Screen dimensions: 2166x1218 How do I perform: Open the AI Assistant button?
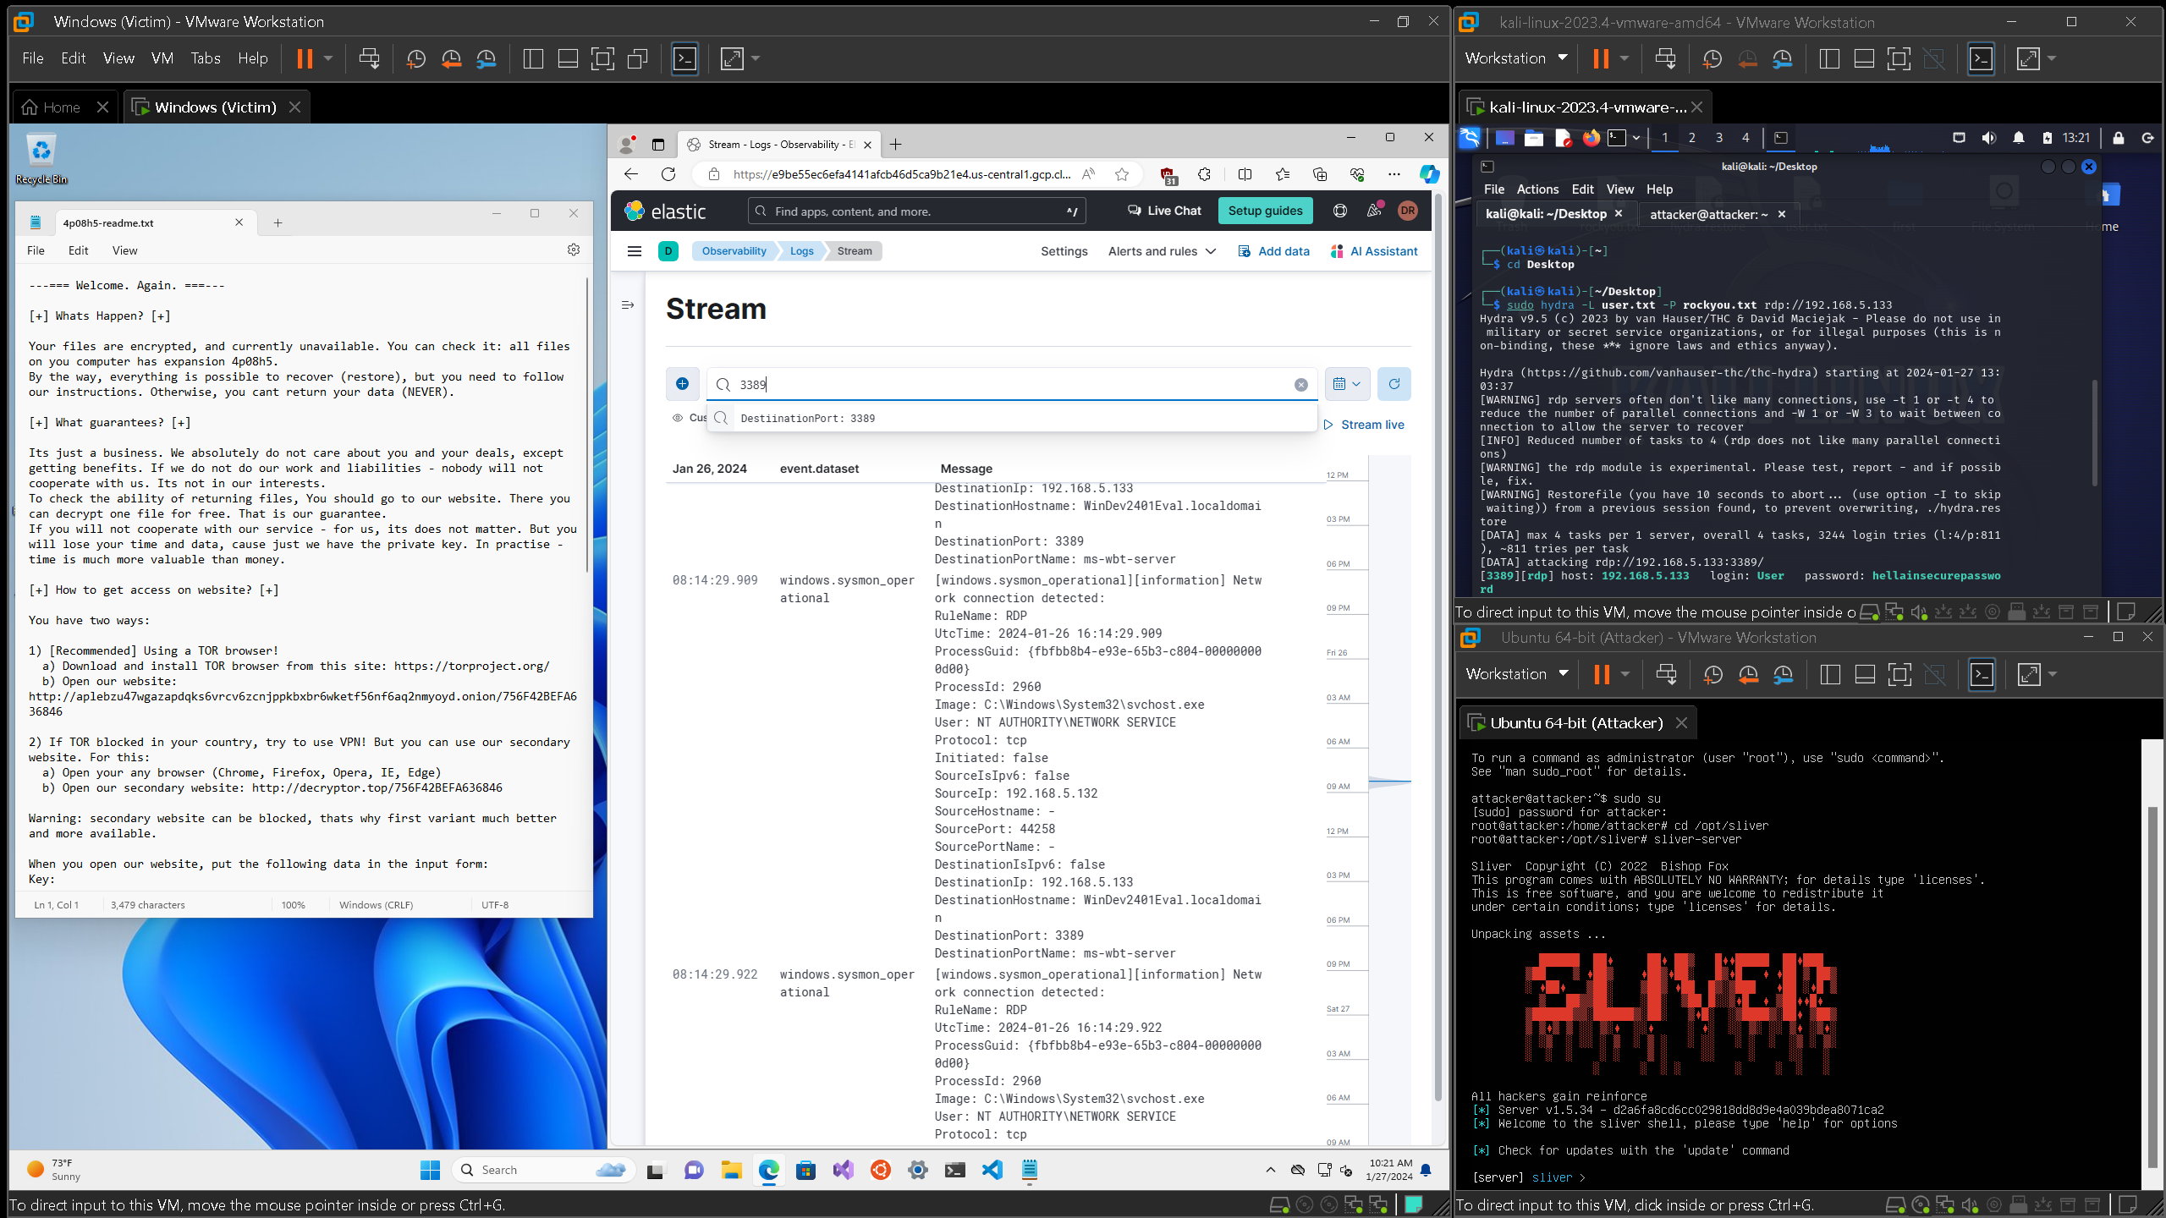[x=1374, y=251]
